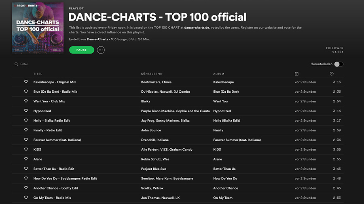
Task: Save Another Chance - Scotty Edit via heart
Action: click(26, 188)
